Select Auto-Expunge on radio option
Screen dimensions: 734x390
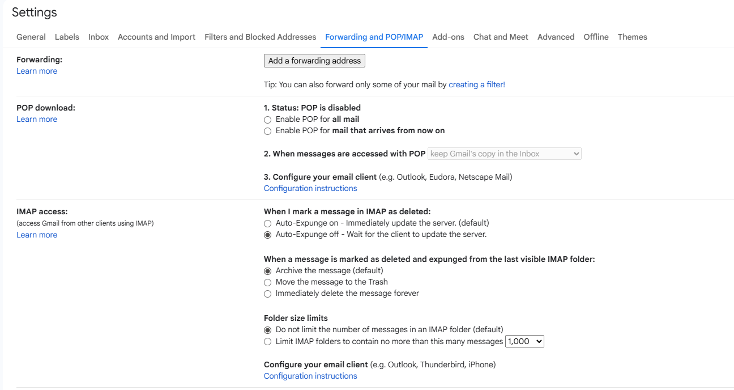[x=267, y=223]
